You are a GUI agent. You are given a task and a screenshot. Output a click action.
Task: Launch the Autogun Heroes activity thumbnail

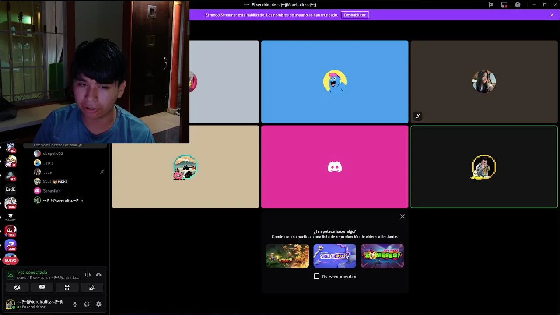[x=287, y=256]
